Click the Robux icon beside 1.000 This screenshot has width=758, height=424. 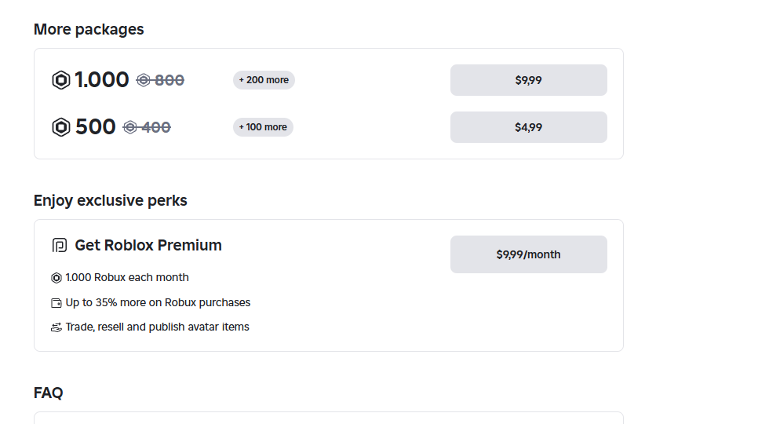[61, 80]
